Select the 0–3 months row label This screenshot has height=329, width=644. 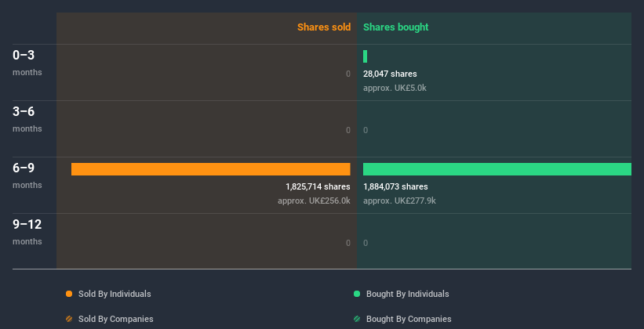[27, 63]
